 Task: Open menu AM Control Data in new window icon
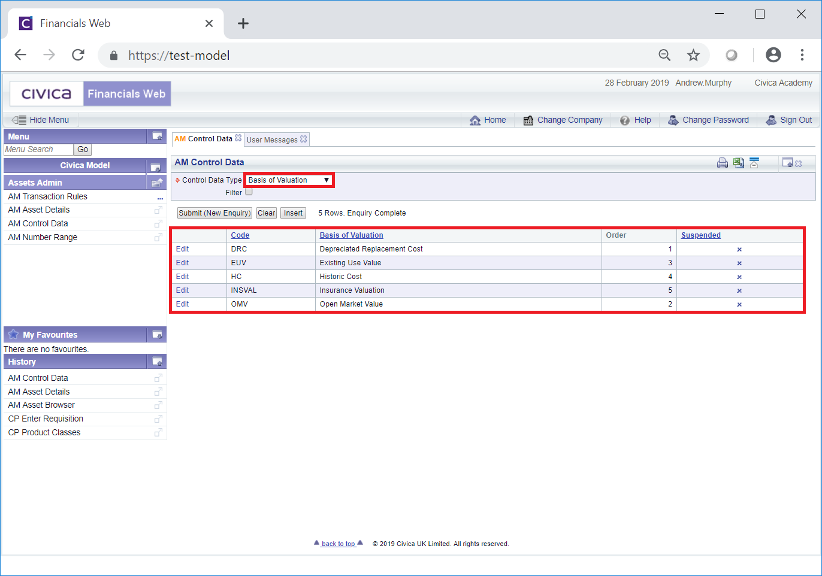(158, 223)
